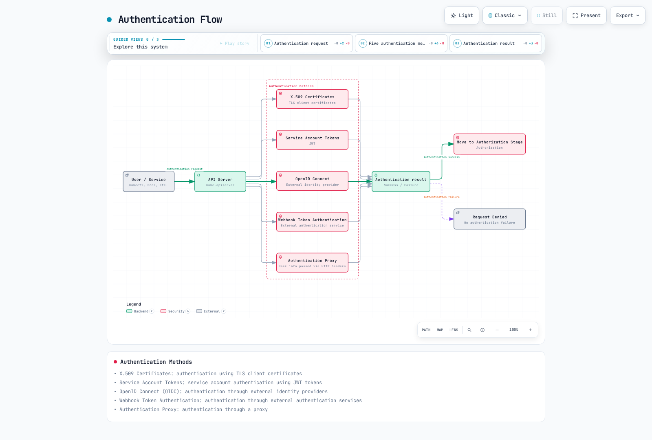Toggle the Still animation button
Viewport: 652px width, 440px height.
click(547, 15)
